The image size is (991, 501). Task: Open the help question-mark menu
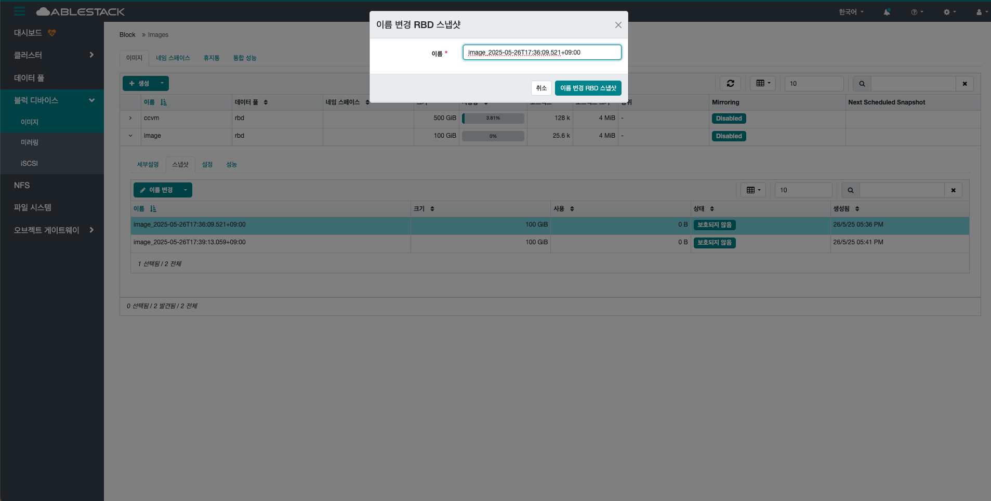coord(917,12)
